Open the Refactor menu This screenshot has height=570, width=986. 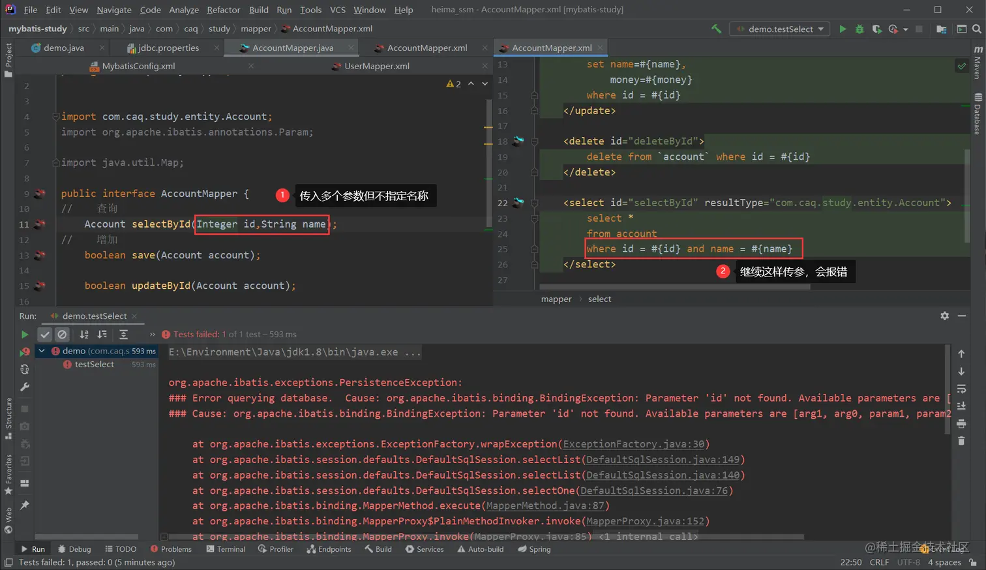[x=224, y=10]
